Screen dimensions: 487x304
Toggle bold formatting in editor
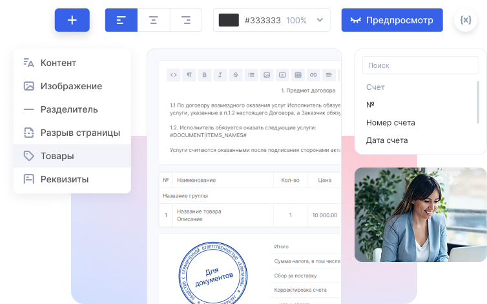(x=204, y=74)
